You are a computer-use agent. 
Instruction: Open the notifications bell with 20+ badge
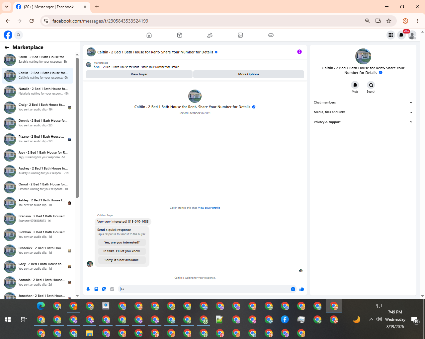tap(401, 35)
